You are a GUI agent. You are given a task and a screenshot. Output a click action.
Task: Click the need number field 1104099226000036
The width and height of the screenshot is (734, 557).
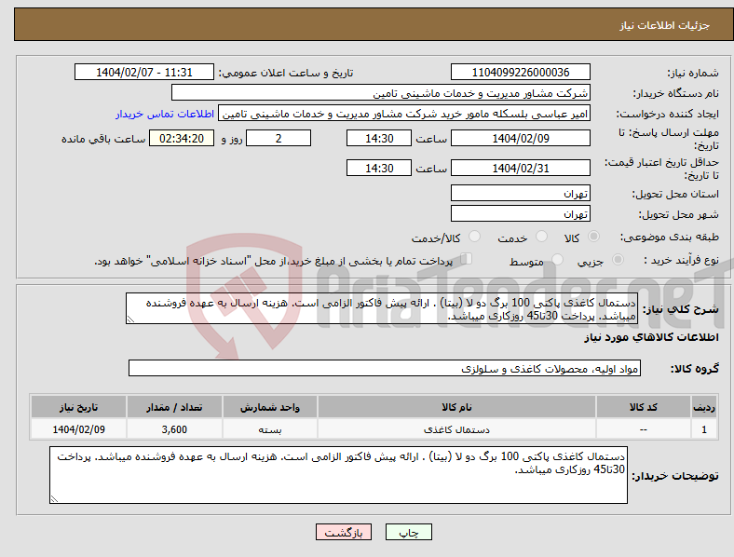click(520, 72)
